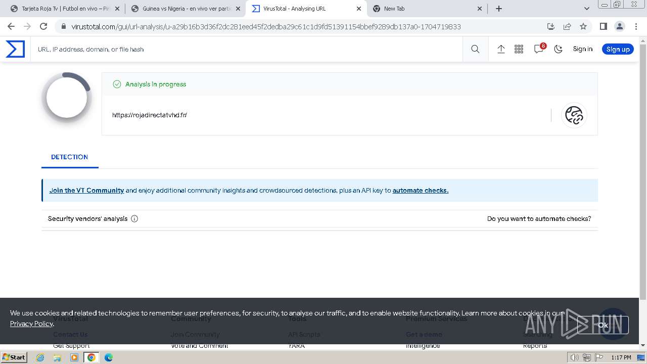Click the install app icon in address bar
Viewport: 647px width, 364px height.
click(551, 26)
